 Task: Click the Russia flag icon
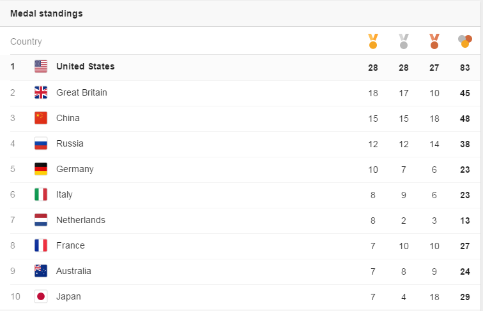click(41, 143)
